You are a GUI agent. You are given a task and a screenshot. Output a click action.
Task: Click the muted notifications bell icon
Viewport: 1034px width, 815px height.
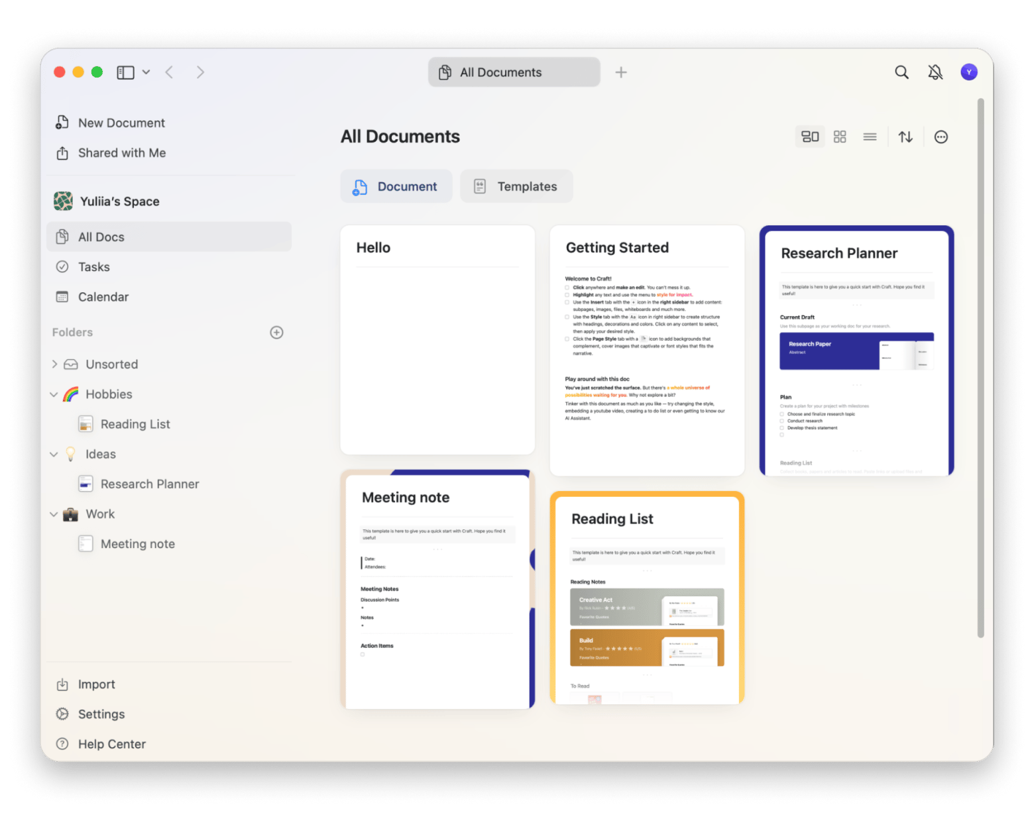(x=935, y=72)
